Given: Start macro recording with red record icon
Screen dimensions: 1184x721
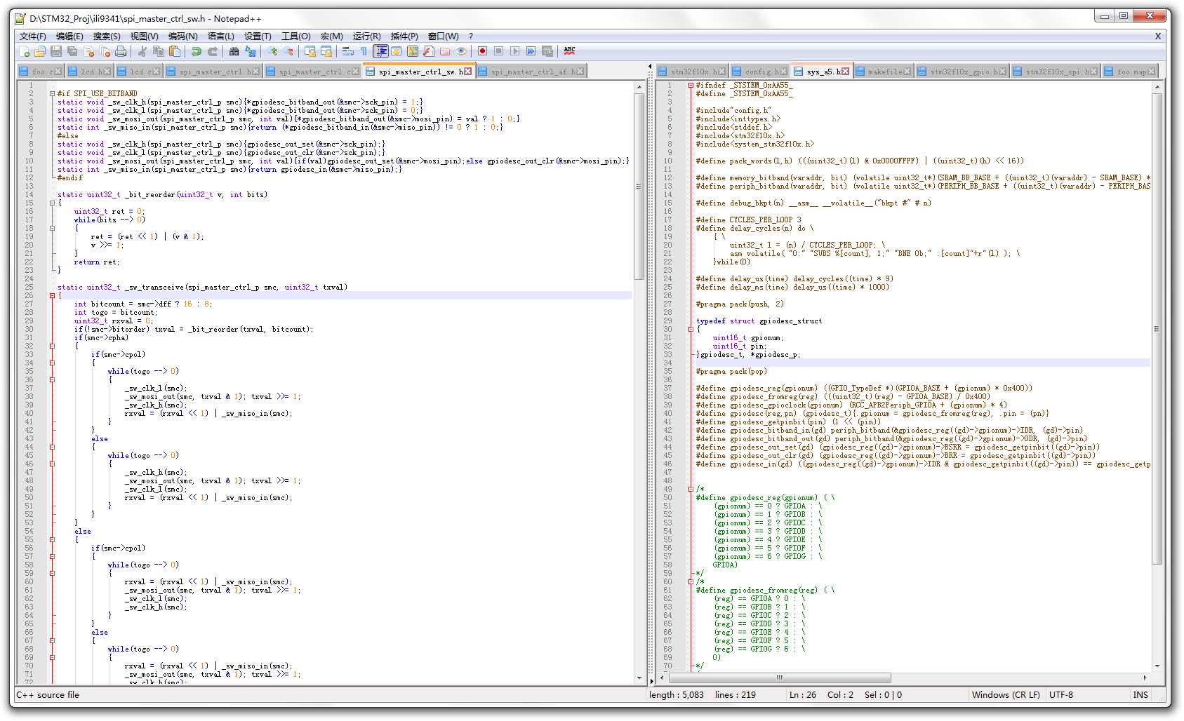Looking at the screenshot, I should (x=482, y=51).
